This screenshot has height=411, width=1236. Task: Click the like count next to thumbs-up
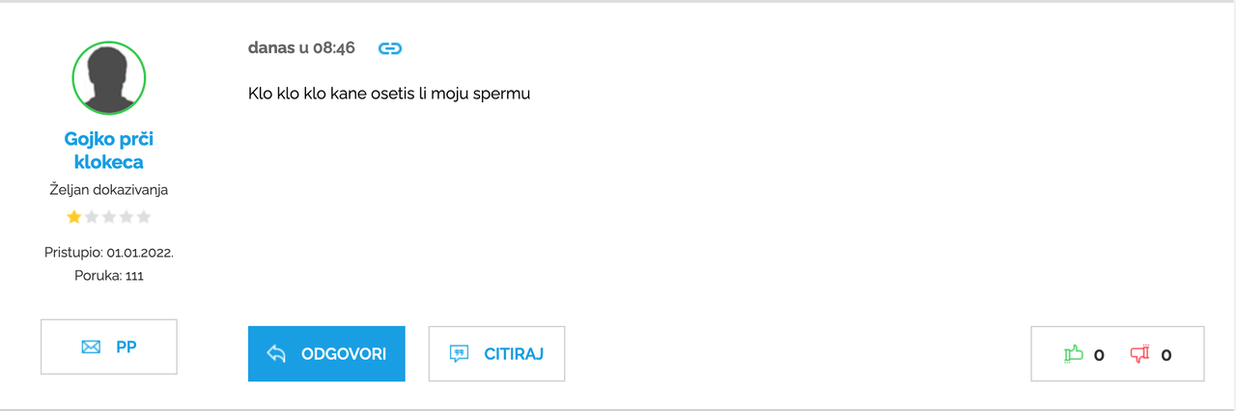[1099, 355]
